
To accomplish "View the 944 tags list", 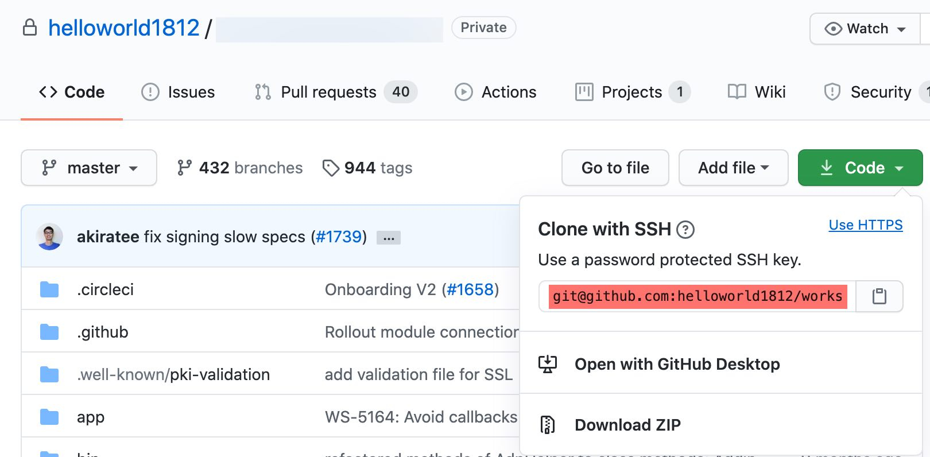I will click(367, 168).
